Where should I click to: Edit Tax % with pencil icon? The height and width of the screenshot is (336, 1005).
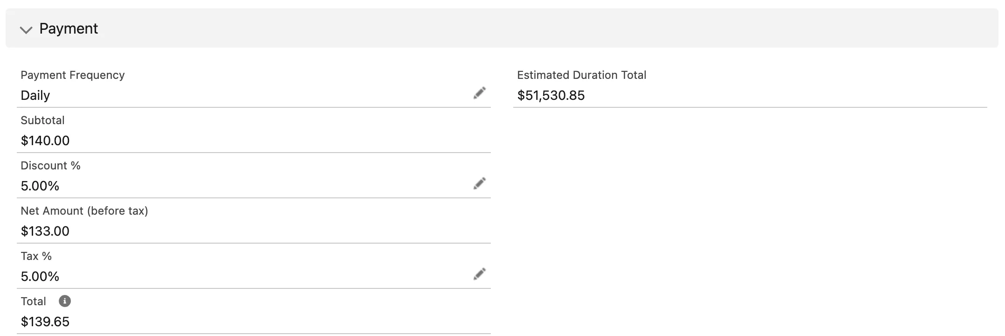click(479, 274)
